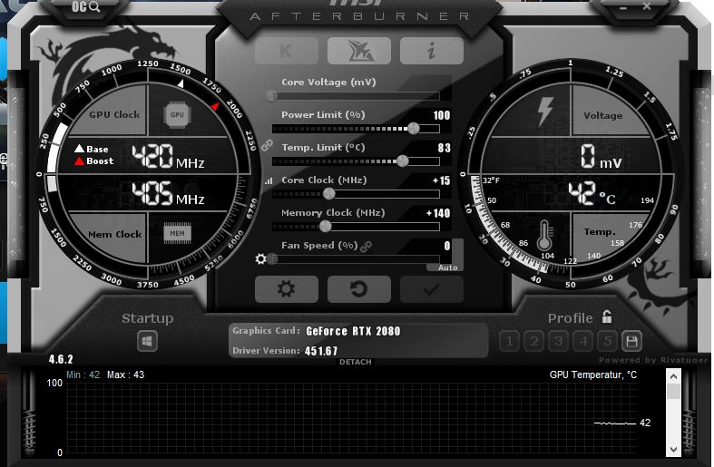Click the GPU Temperatur graph title
This screenshot has height=467, width=714.
point(592,375)
